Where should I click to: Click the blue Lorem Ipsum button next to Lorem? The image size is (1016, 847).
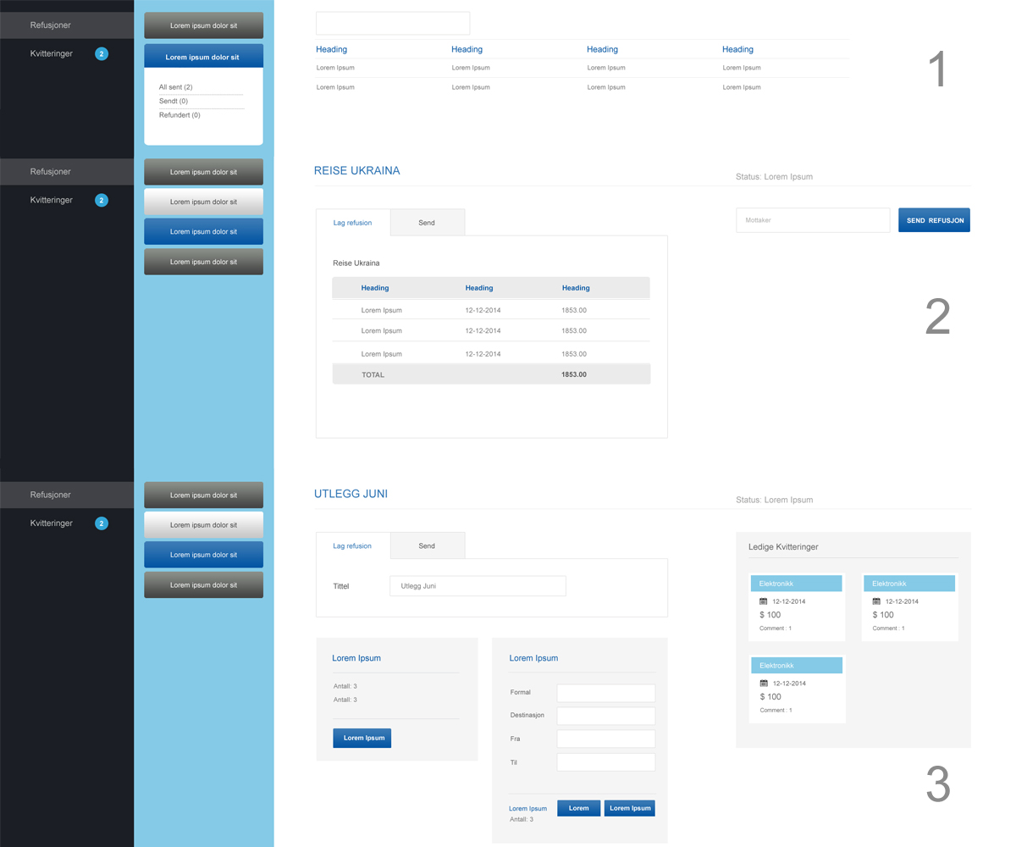point(630,808)
